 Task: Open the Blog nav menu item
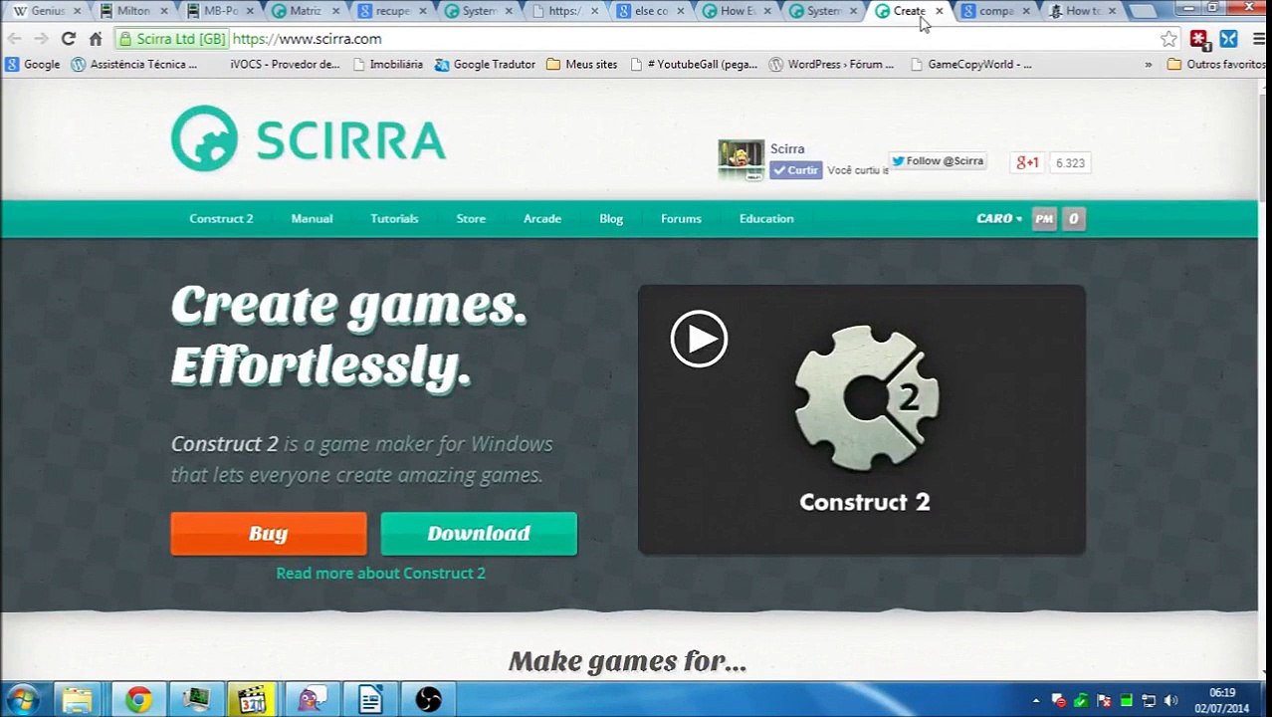(x=611, y=218)
